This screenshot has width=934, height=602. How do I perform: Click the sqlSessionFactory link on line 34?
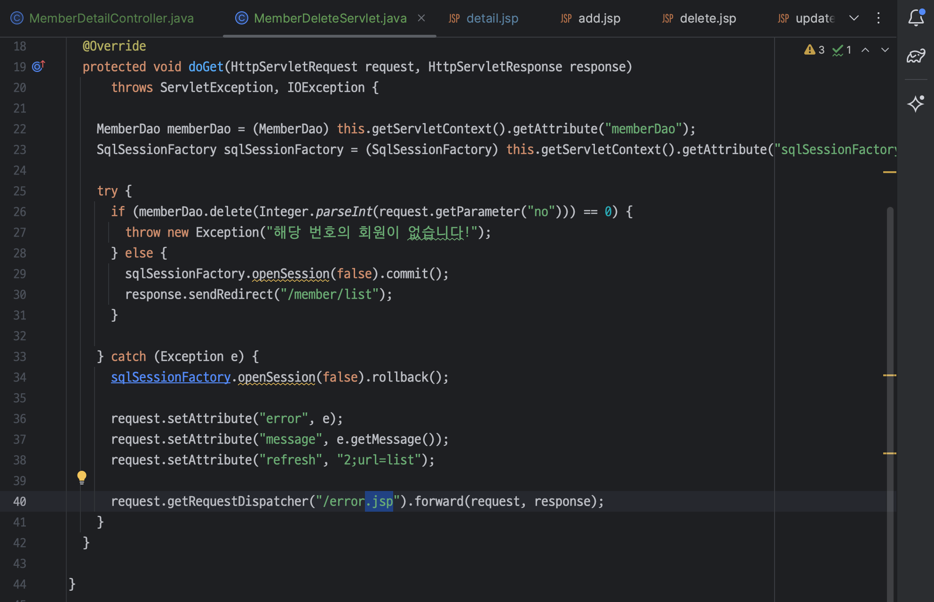(x=171, y=377)
